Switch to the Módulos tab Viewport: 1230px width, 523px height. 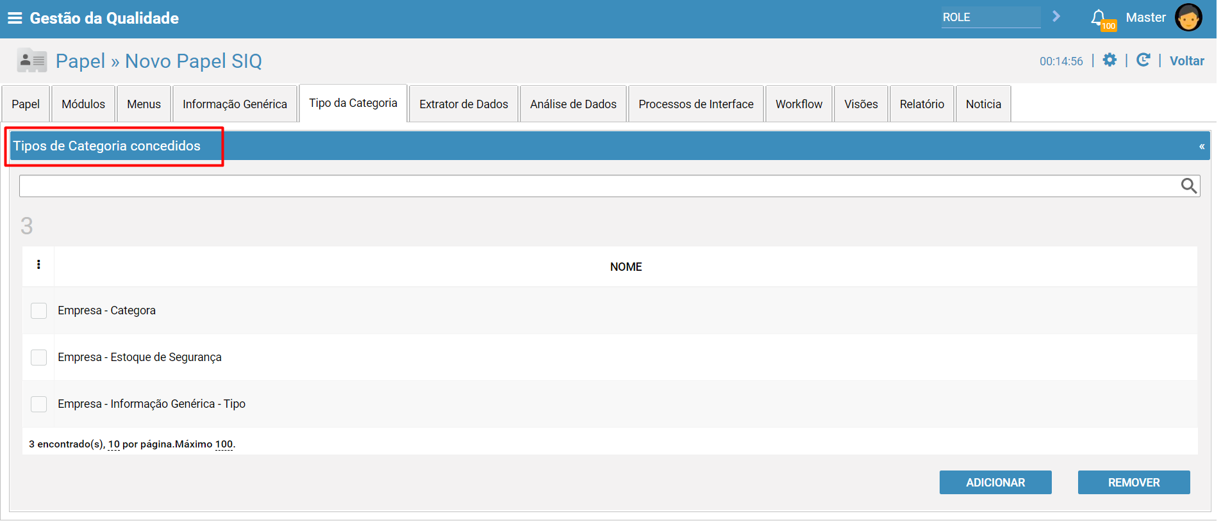(83, 104)
